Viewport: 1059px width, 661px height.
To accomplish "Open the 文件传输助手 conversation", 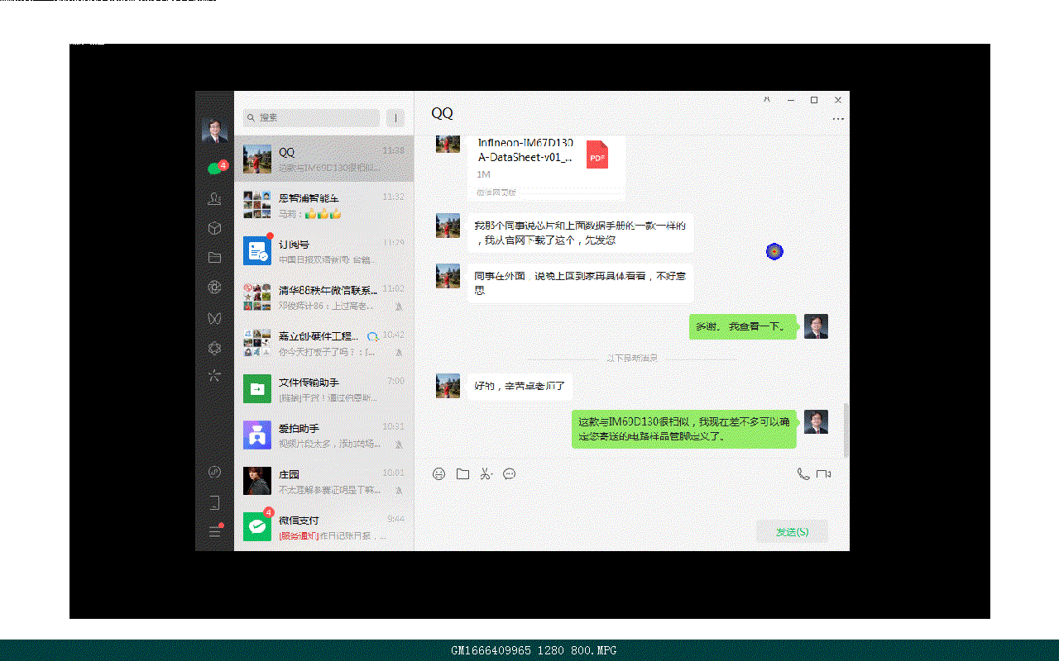I will 323,388.
